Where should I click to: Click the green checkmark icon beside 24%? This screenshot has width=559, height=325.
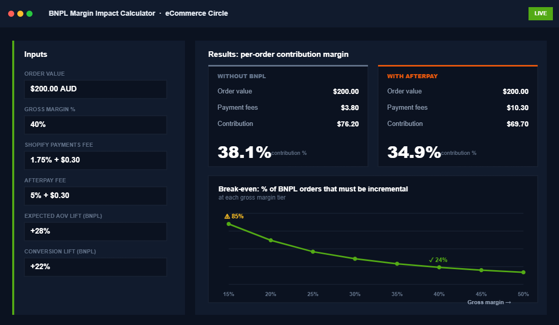tap(430, 260)
